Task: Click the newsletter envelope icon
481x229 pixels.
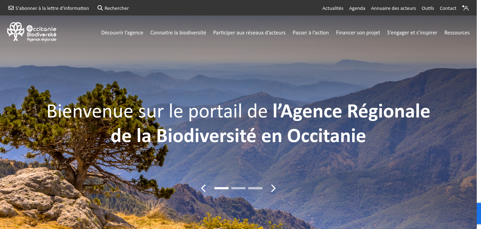Action: click(11, 8)
